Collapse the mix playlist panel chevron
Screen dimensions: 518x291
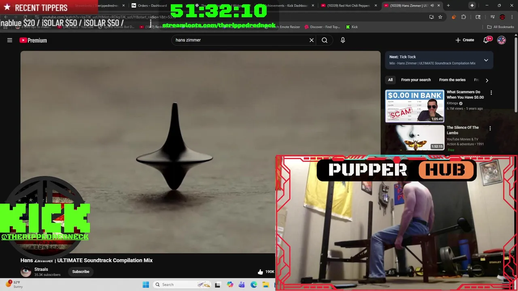(x=486, y=60)
